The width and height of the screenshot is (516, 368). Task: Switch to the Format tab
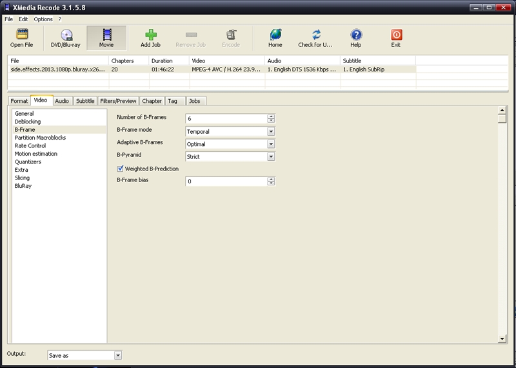tap(19, 101)
